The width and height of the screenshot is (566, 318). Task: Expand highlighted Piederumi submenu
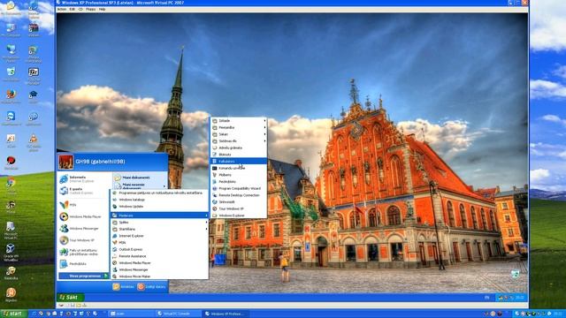click(x=159, y=216)
